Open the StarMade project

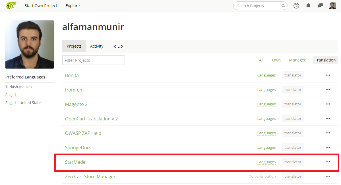pyautogui.click(x=75, y=162)
